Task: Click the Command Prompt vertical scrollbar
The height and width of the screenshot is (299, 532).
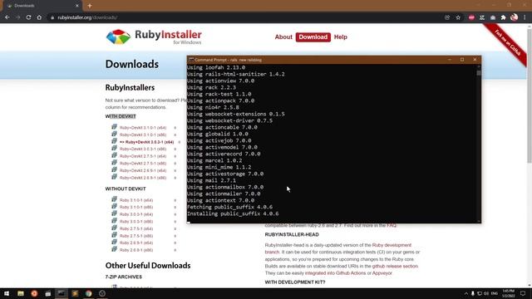Action: [x=479, y=144]
